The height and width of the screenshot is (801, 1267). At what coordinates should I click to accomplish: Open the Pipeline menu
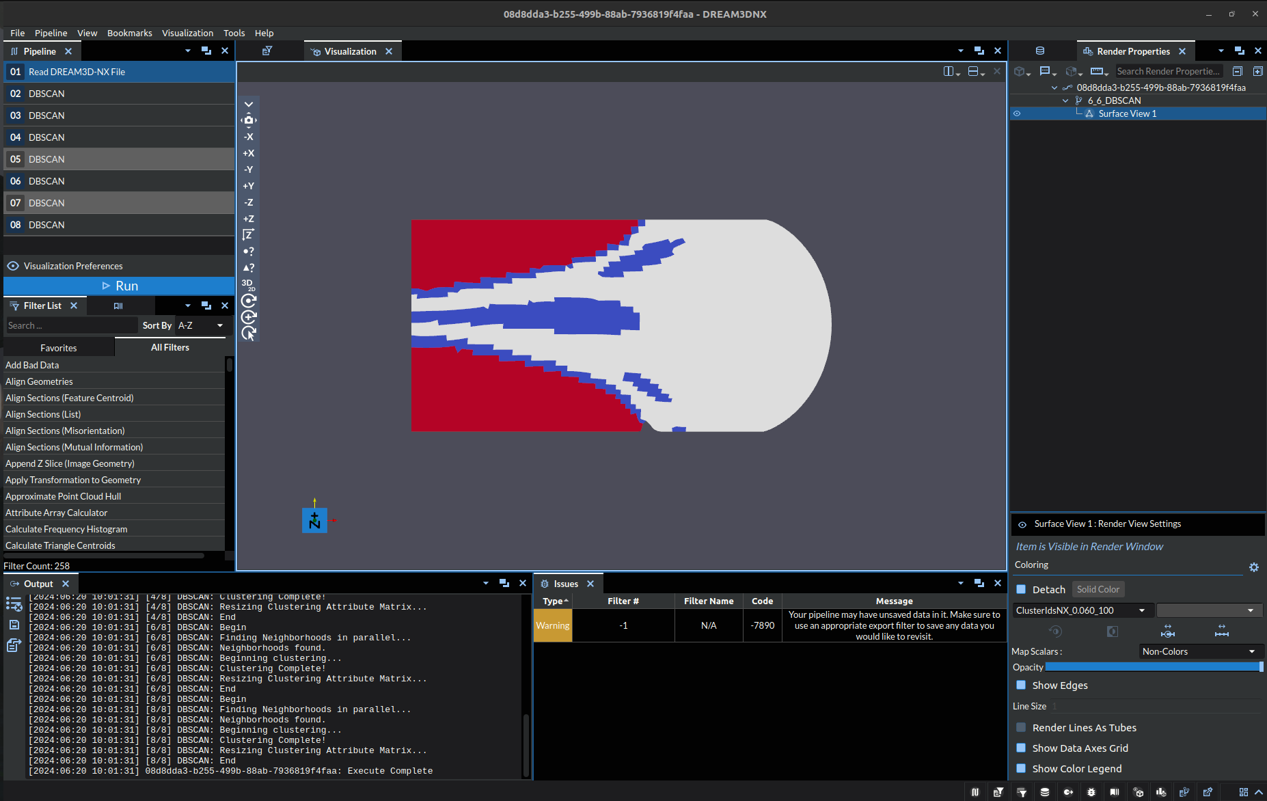(51, 33)
